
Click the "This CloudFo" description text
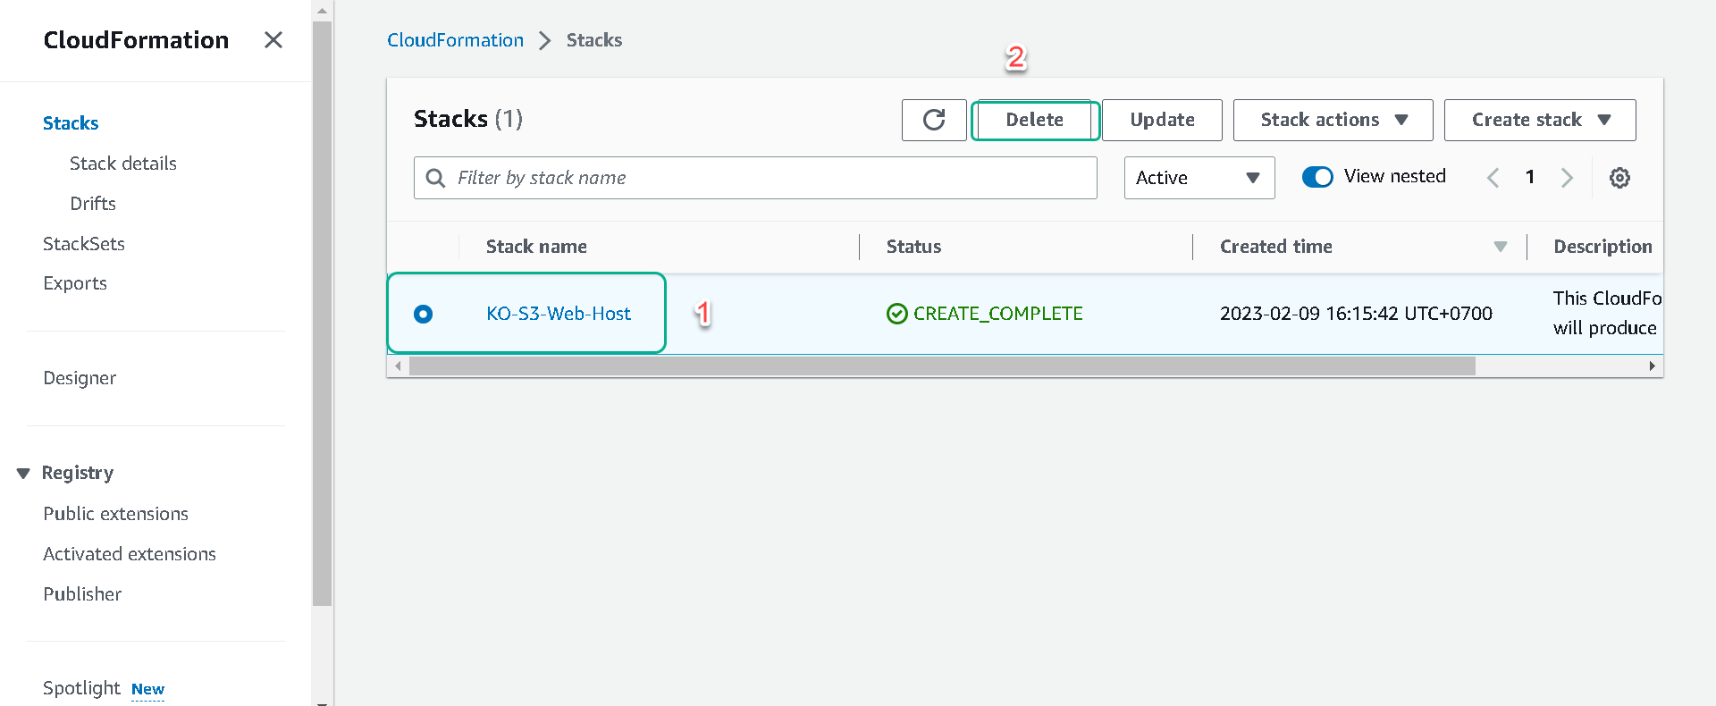click(x=1607, y=298)
